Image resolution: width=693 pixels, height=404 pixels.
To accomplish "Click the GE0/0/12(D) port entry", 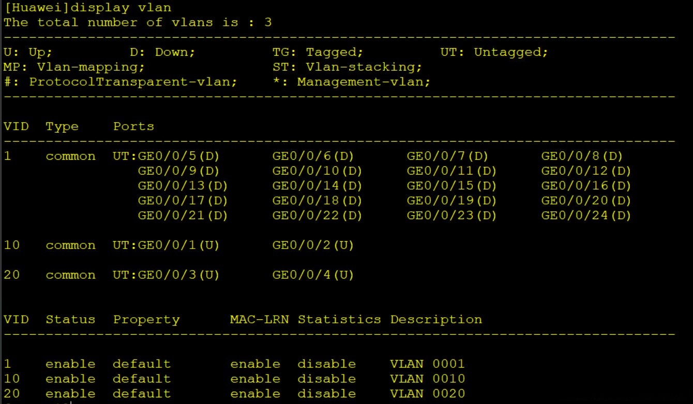I will click(x=586, y=171).
